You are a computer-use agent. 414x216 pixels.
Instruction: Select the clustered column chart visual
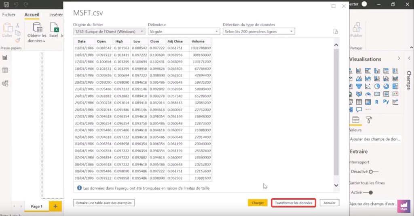pyautogui.click(x=377, y=71)
